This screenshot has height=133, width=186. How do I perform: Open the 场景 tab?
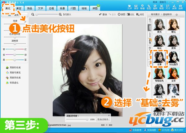(x=62, y=8)
